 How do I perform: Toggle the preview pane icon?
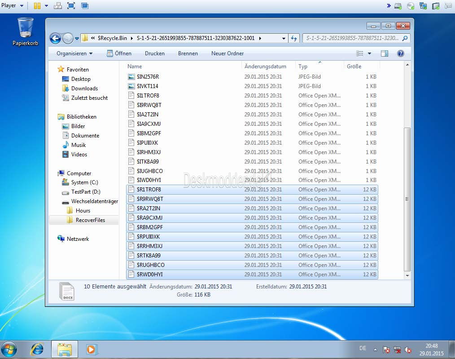click(385, 53)
